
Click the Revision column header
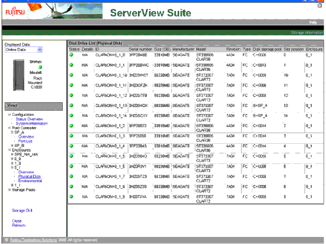click(233, 49)
